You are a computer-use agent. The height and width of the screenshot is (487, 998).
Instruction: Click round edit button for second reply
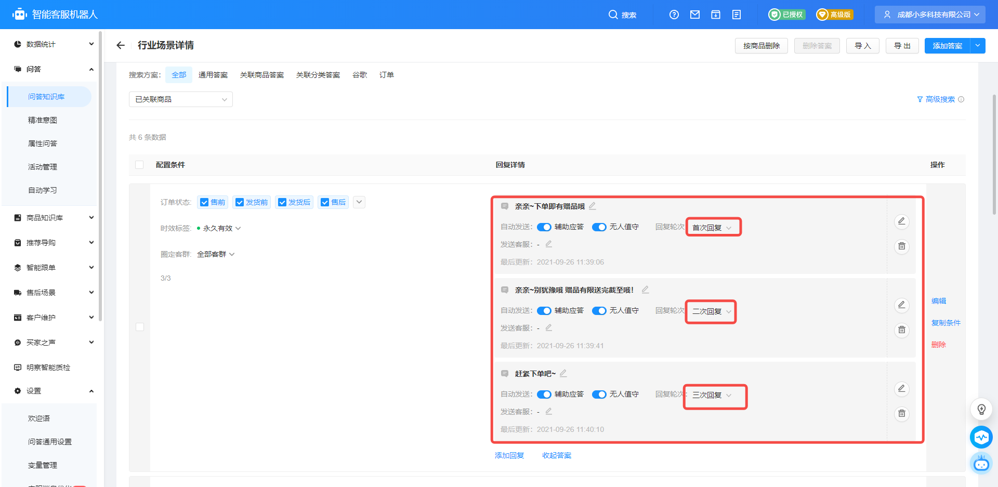(902, 305)
